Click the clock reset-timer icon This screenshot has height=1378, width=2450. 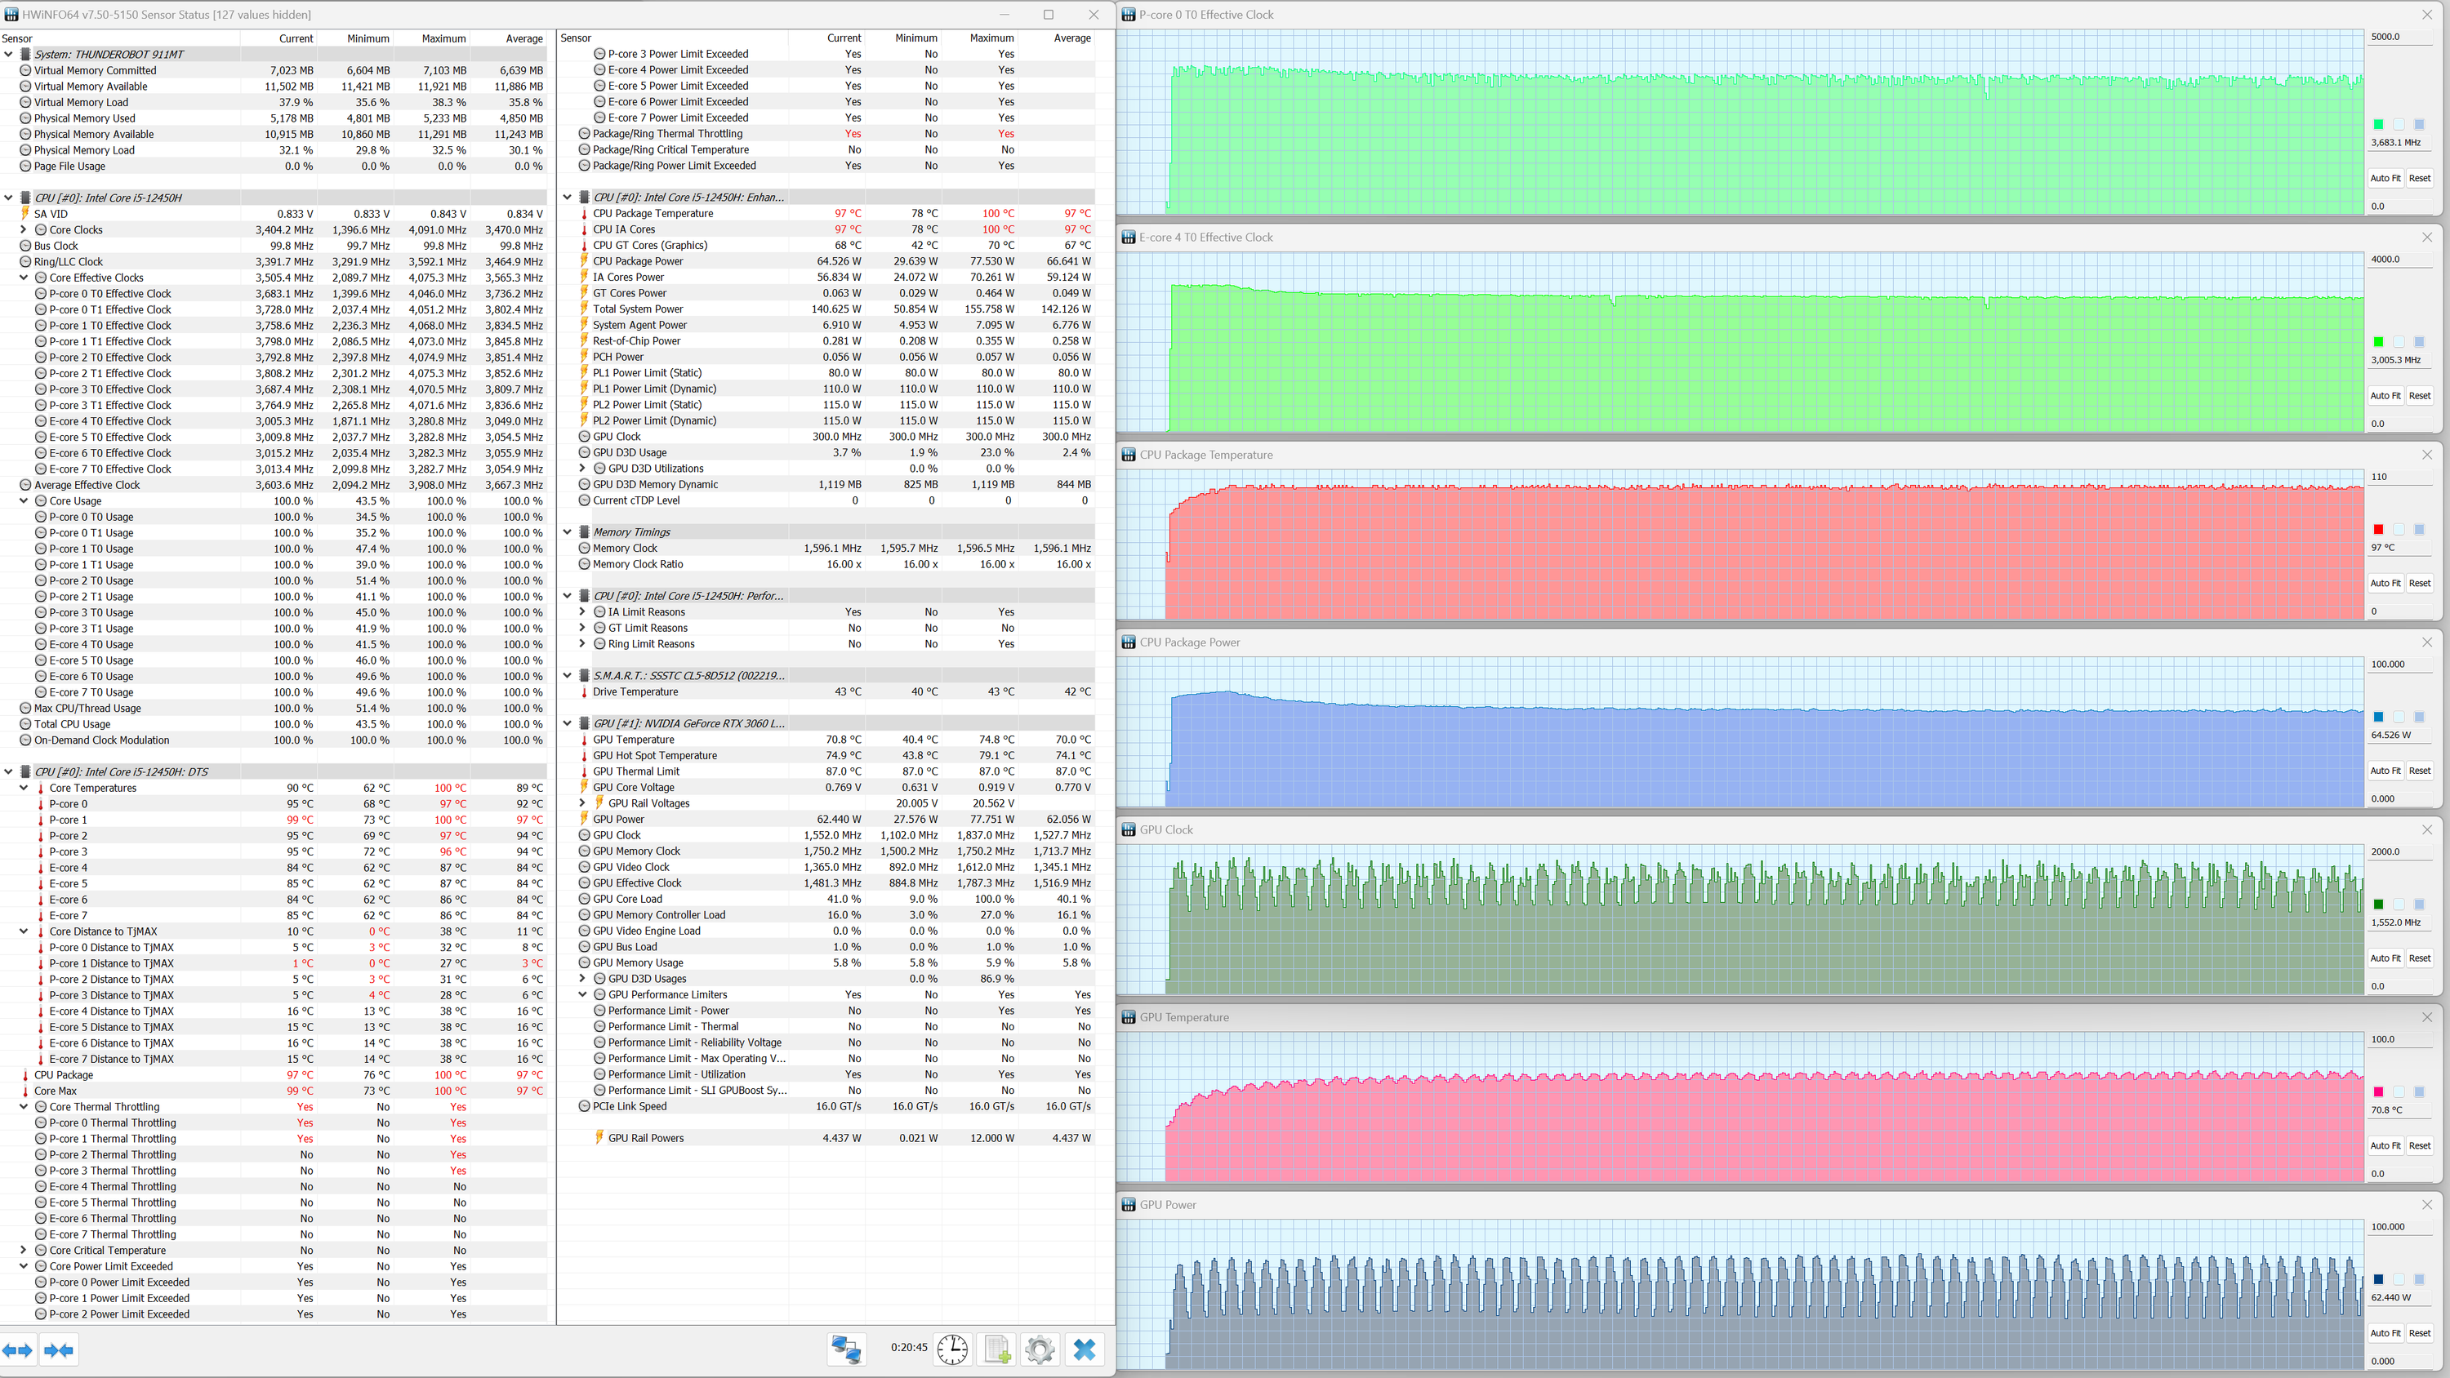click(952, 1349)
